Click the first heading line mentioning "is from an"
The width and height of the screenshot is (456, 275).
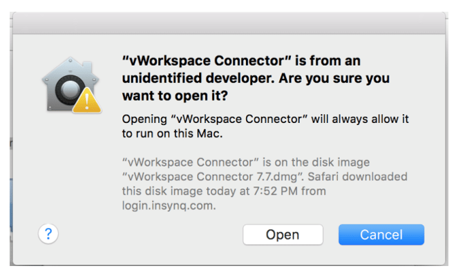(x=241, y=61)
